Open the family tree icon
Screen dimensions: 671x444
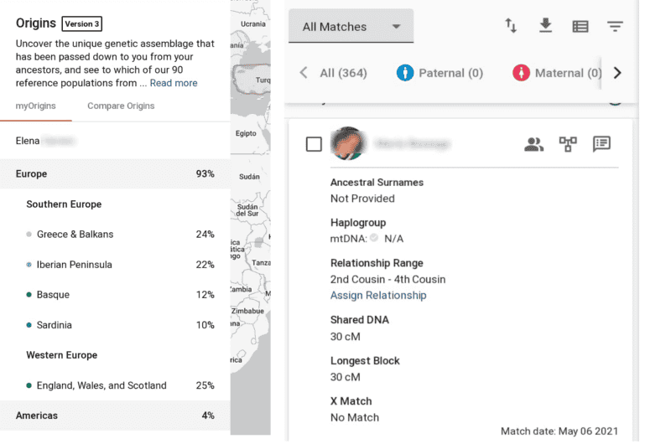[568, 144]
